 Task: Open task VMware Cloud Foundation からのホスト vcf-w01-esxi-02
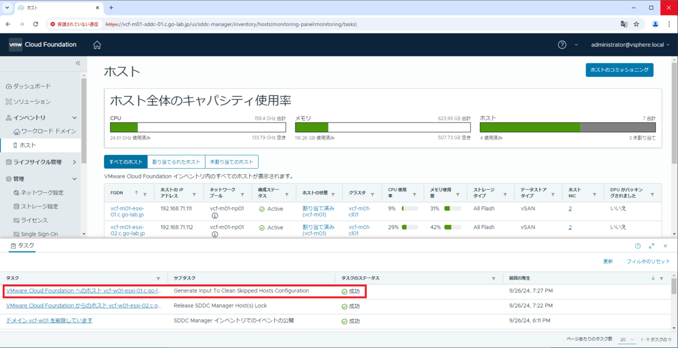coord(84,306)
